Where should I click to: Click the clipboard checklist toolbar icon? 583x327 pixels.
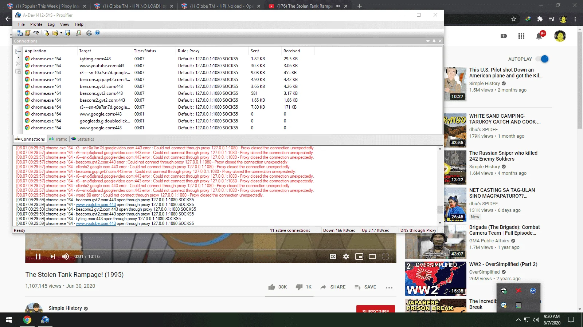tap(78, 33)
